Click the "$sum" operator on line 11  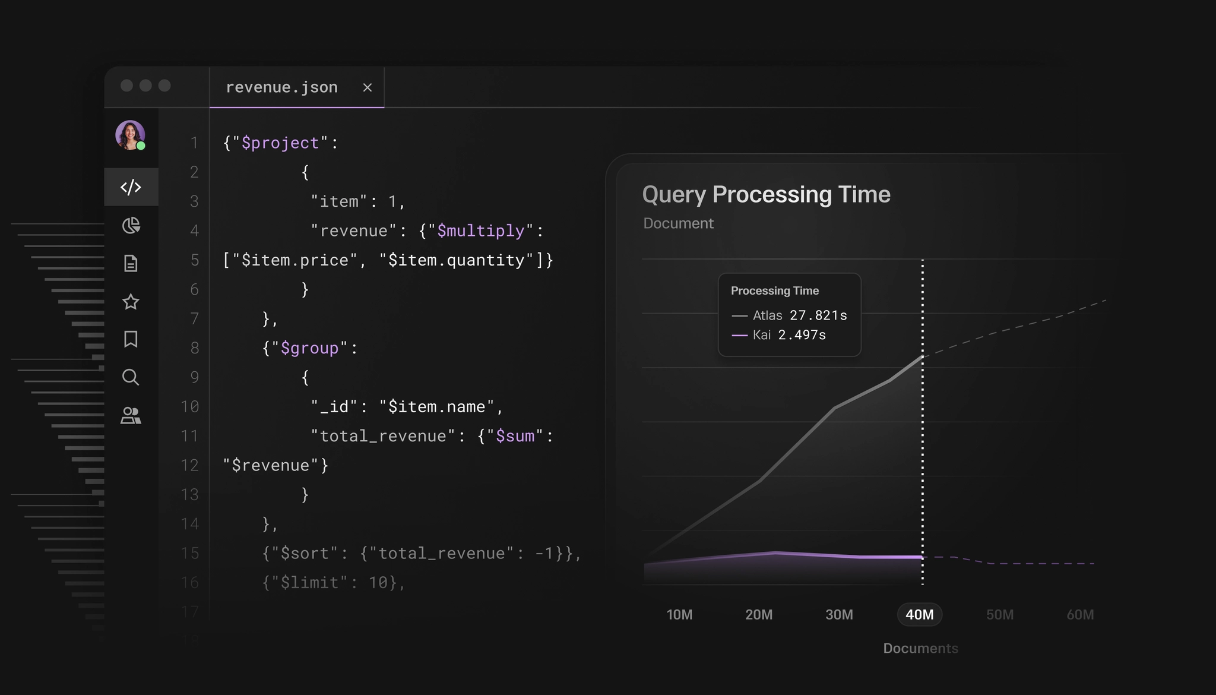(x=515, y=436)
